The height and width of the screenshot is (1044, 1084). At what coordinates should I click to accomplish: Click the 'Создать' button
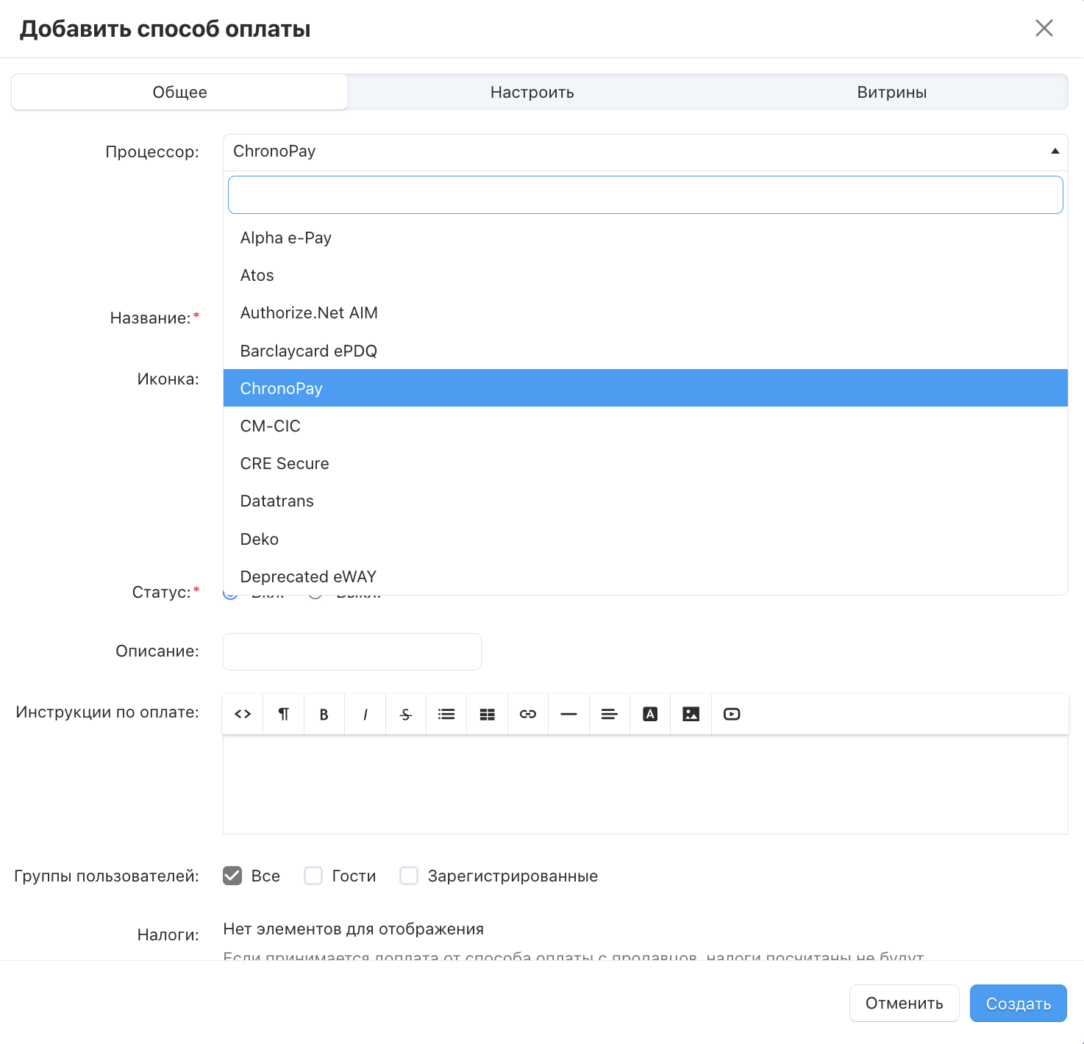[x=1018, y=1004]
